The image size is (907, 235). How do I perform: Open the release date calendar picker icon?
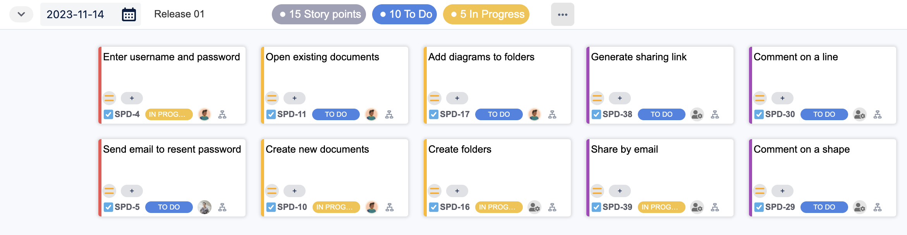tap(129, 15)
